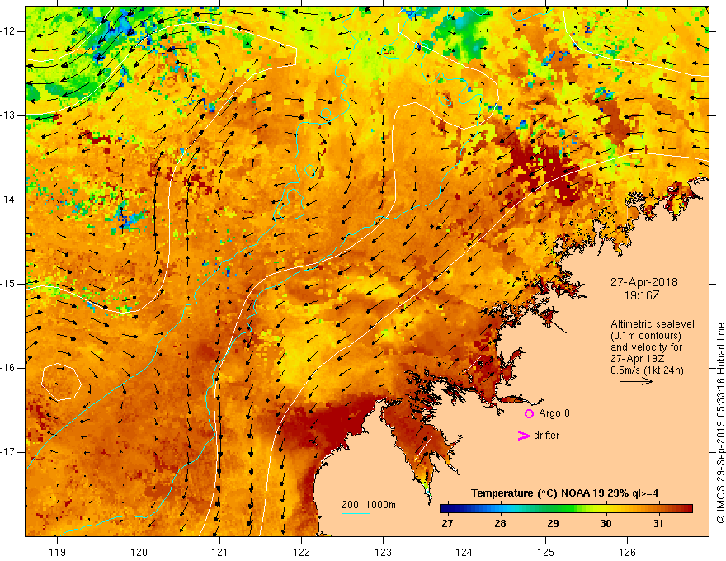The image size is (726, 561).
Task: Click the longitude axis label 120
Action: [x=139, y=552]
